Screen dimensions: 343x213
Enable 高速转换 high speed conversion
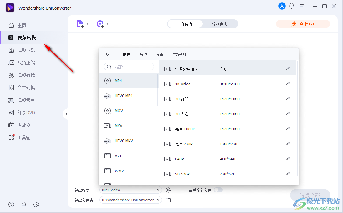click(x=303, y=24)
